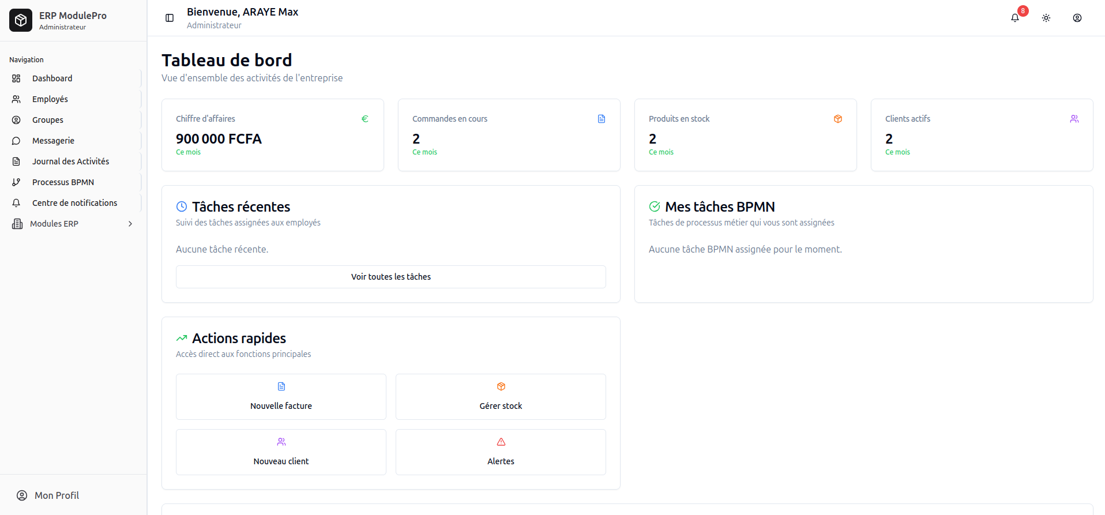1105x515 pixels.
Task: Select Processus BPMN in sidebar
Action: pos(63,182)
